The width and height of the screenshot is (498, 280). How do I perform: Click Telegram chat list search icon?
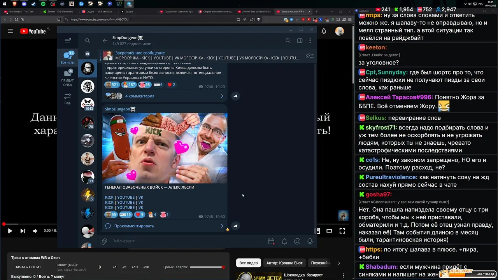pyautogui.click(x=88, y=40)
